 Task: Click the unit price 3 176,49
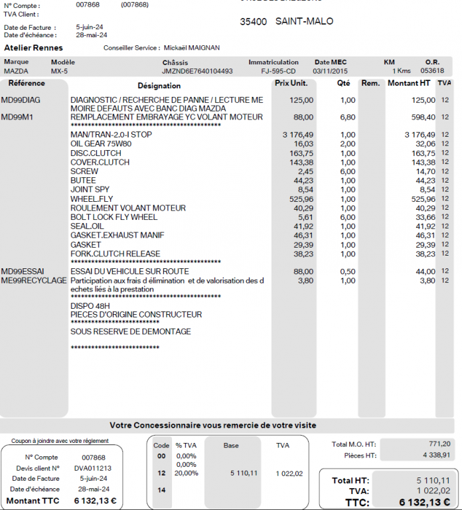(298, 135)
